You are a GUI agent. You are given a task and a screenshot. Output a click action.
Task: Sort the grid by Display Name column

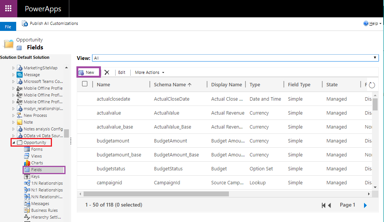(227, 85)
